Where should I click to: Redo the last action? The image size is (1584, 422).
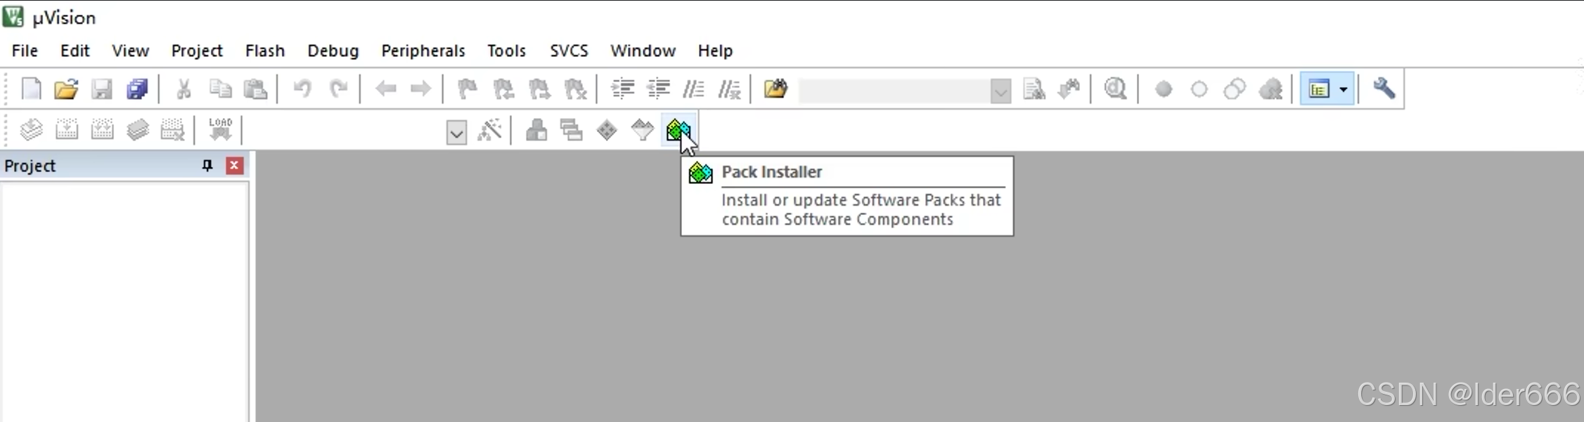point(339,89)
